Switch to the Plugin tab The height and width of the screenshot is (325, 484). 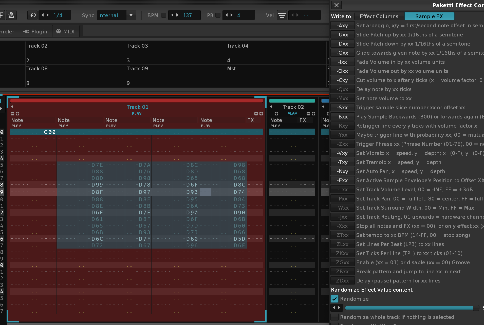click(x=35, y=32)
